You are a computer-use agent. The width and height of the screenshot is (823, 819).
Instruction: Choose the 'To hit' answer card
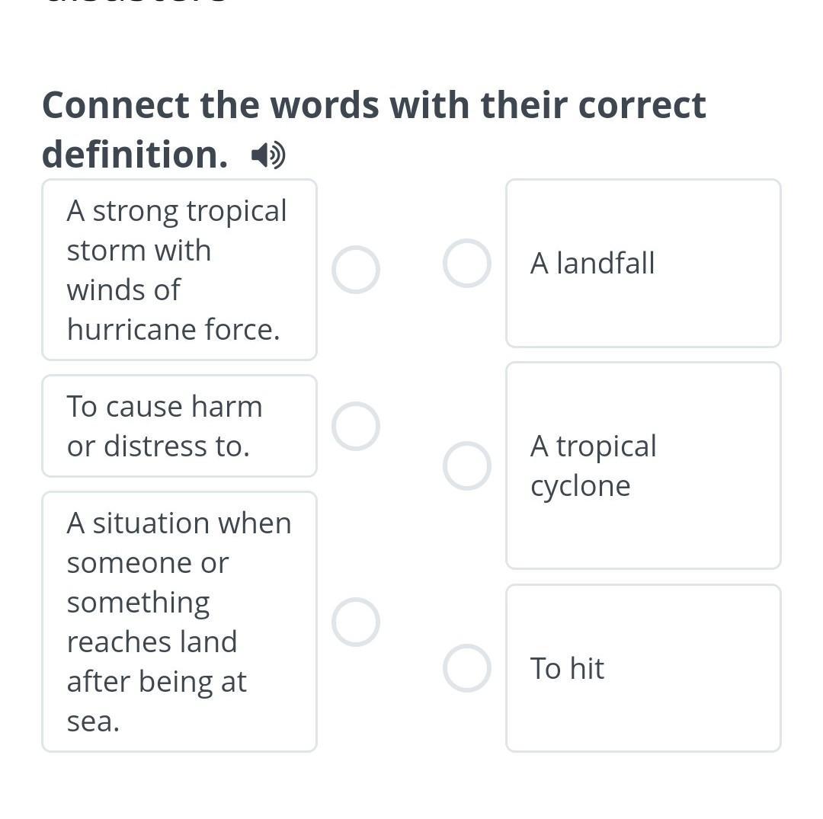(643, 668)
